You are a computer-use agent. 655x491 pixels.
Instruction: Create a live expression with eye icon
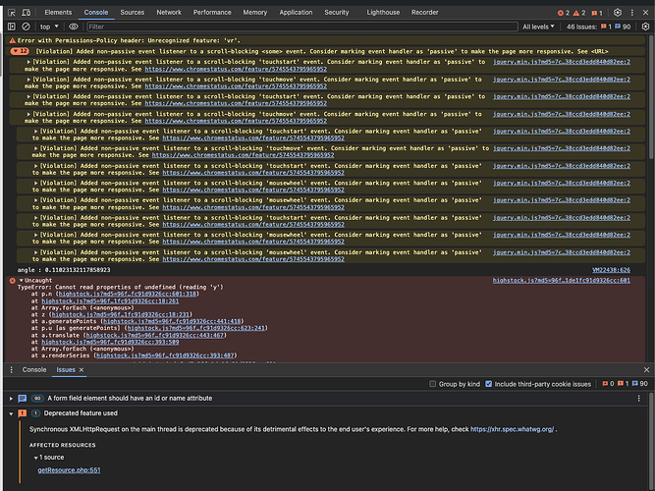[x=74, y=27]
